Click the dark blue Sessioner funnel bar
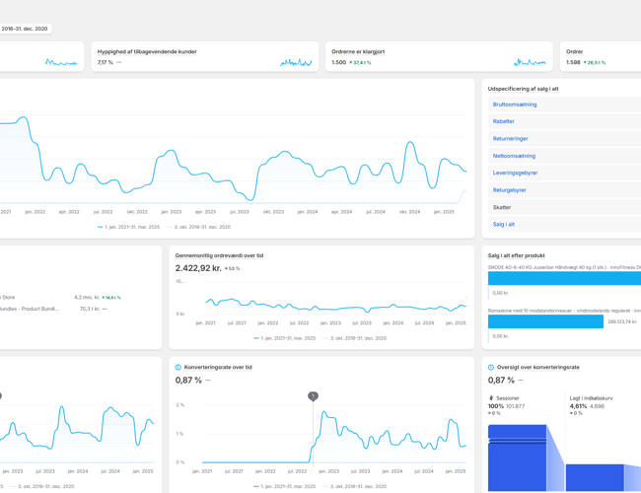 pos(516,458)
